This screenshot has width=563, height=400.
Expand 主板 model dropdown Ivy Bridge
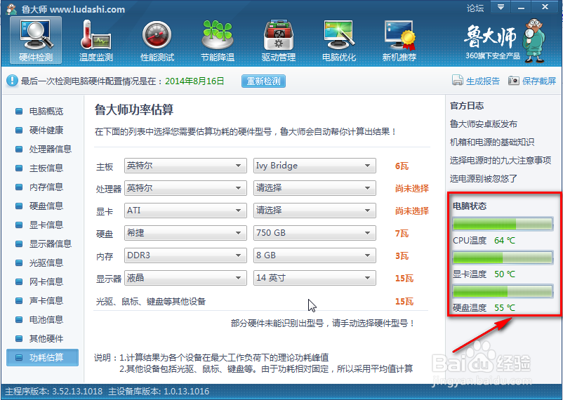click(x=314, y=166)
